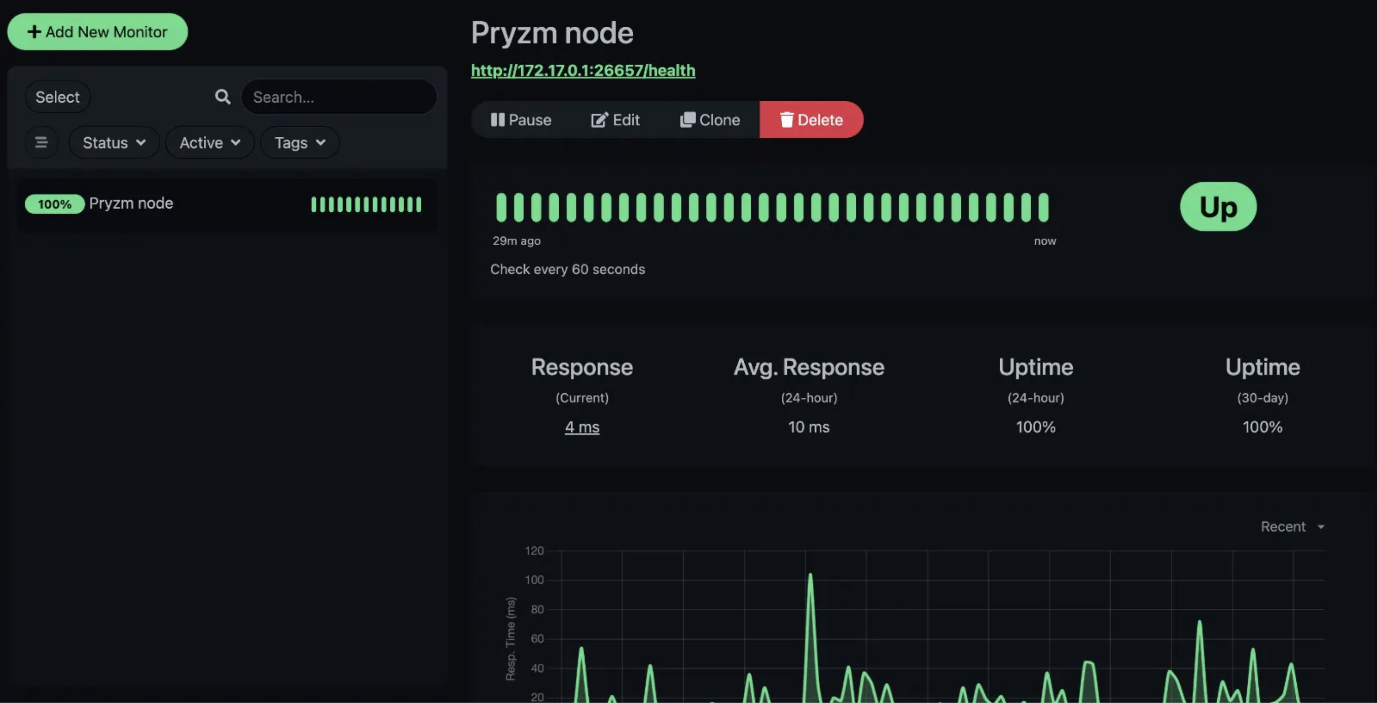Open the health URL link

(583, 70)
